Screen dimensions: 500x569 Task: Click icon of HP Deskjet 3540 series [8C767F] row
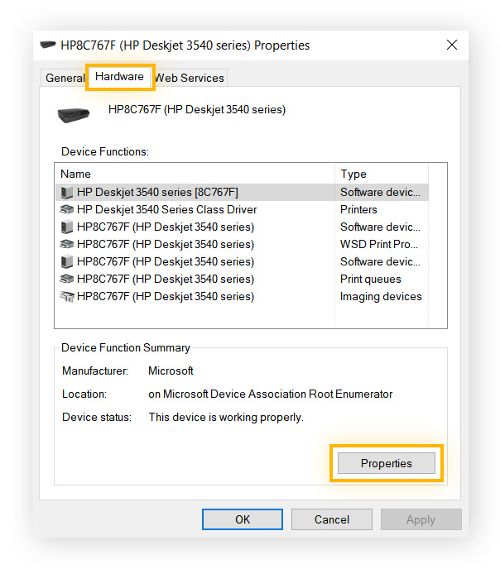point(67,193)
